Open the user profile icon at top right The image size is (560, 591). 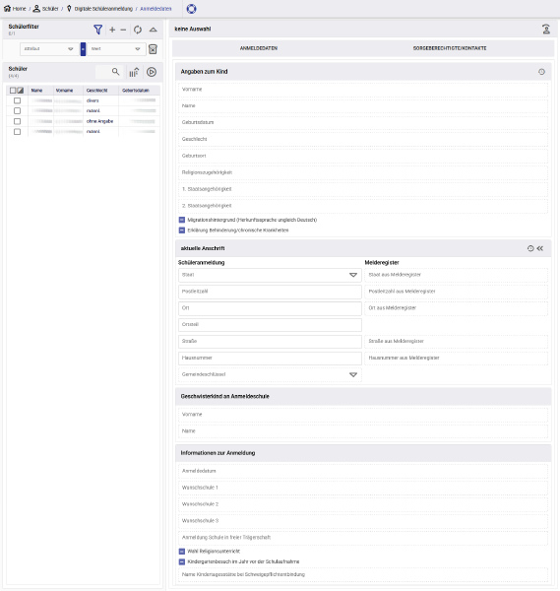tap(546, 29)
